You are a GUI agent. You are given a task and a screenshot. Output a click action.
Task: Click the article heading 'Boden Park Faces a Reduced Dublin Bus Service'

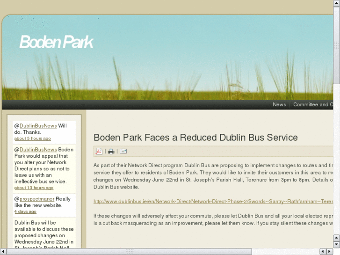[x=195, y=138]
